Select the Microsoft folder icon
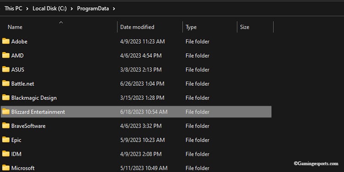This screenshot has width=344, height=172. pyautogui.click(x=6, y=168)
